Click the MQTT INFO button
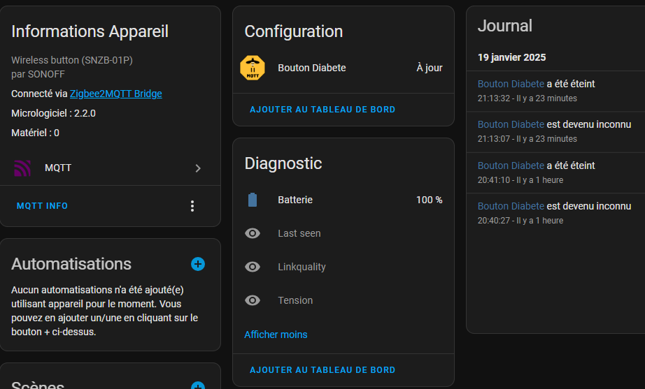 42,206
